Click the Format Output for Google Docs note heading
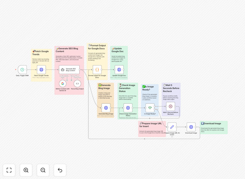The width and height of the screenshot is (245, 179). pos(97,47)
